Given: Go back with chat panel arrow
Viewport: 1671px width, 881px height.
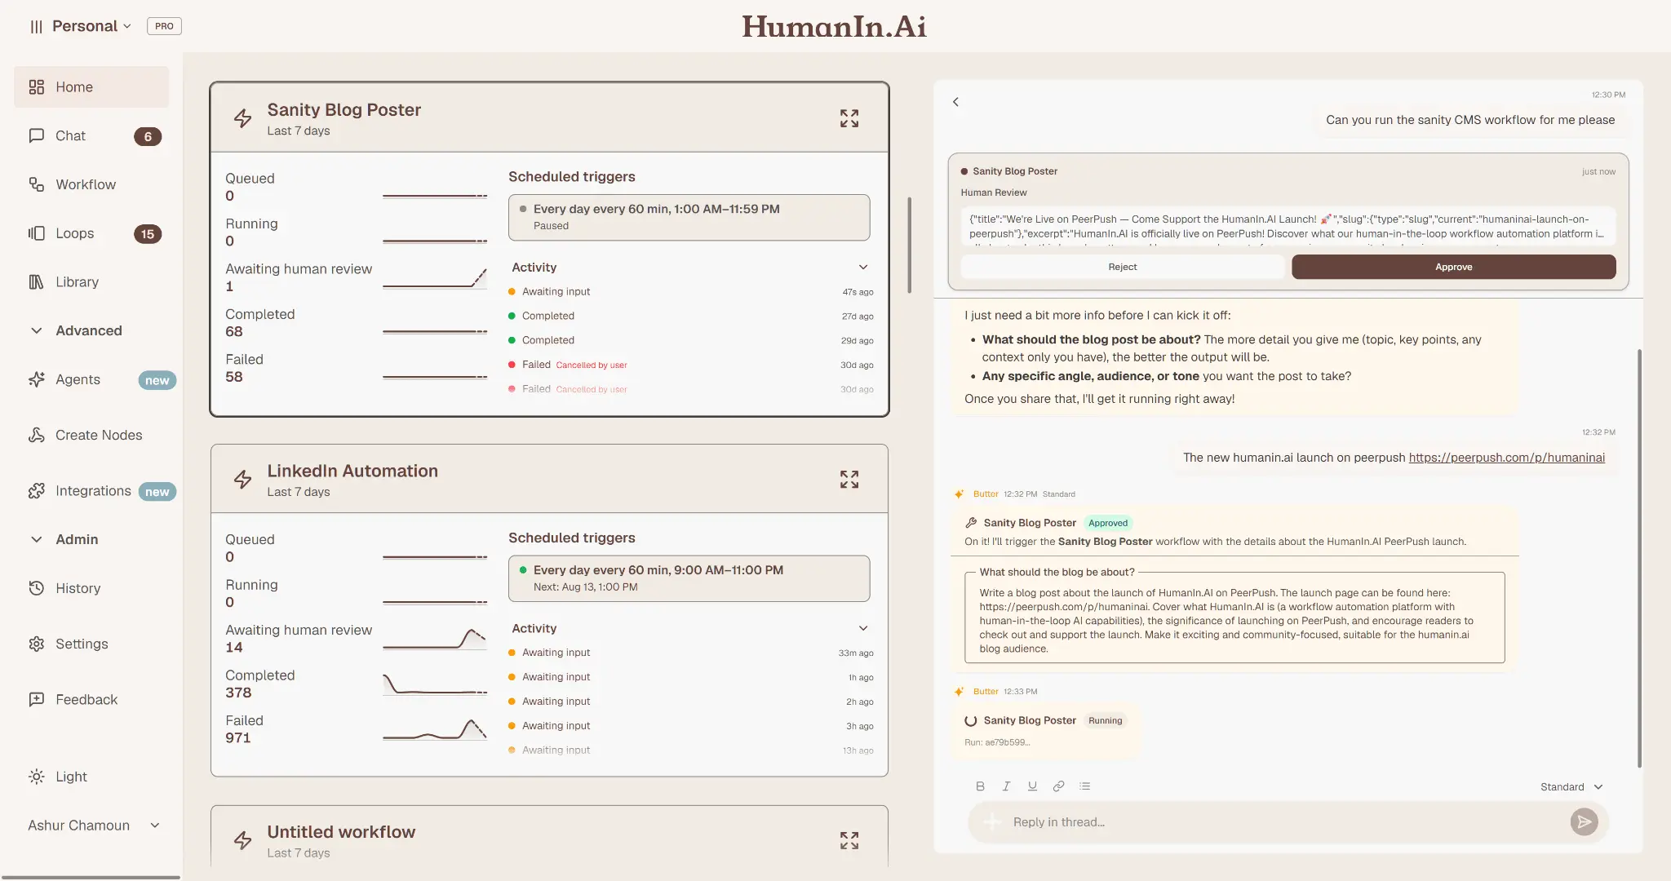Looking at the screenshot, I should tap(955, 102).
